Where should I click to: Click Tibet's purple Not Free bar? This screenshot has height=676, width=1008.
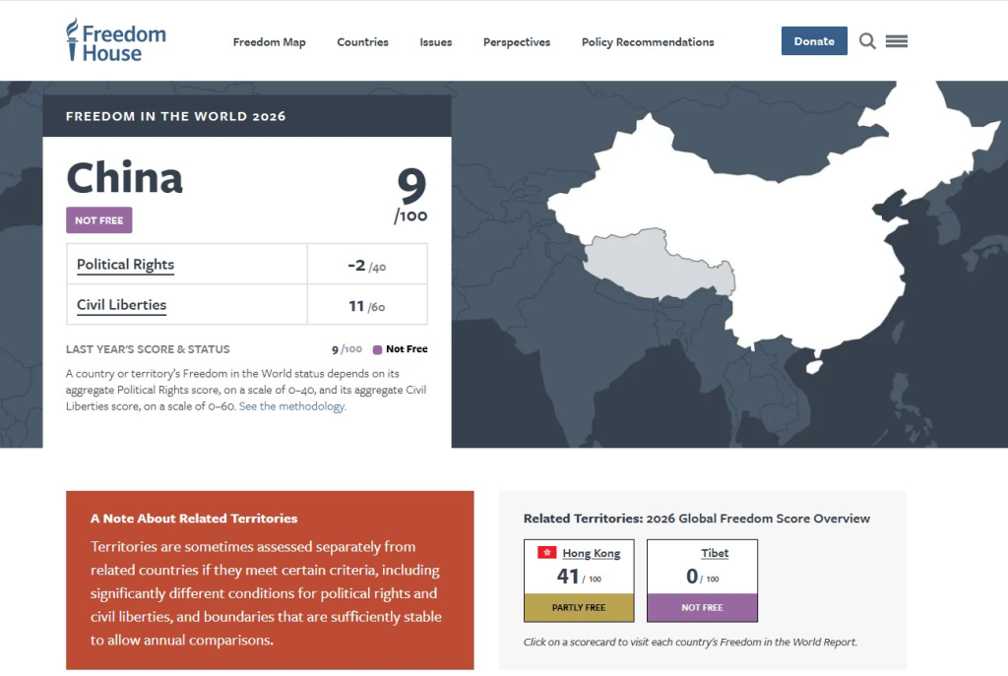coord(702,608)
